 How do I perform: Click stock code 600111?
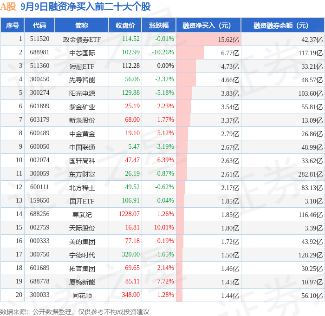point(39,187)
